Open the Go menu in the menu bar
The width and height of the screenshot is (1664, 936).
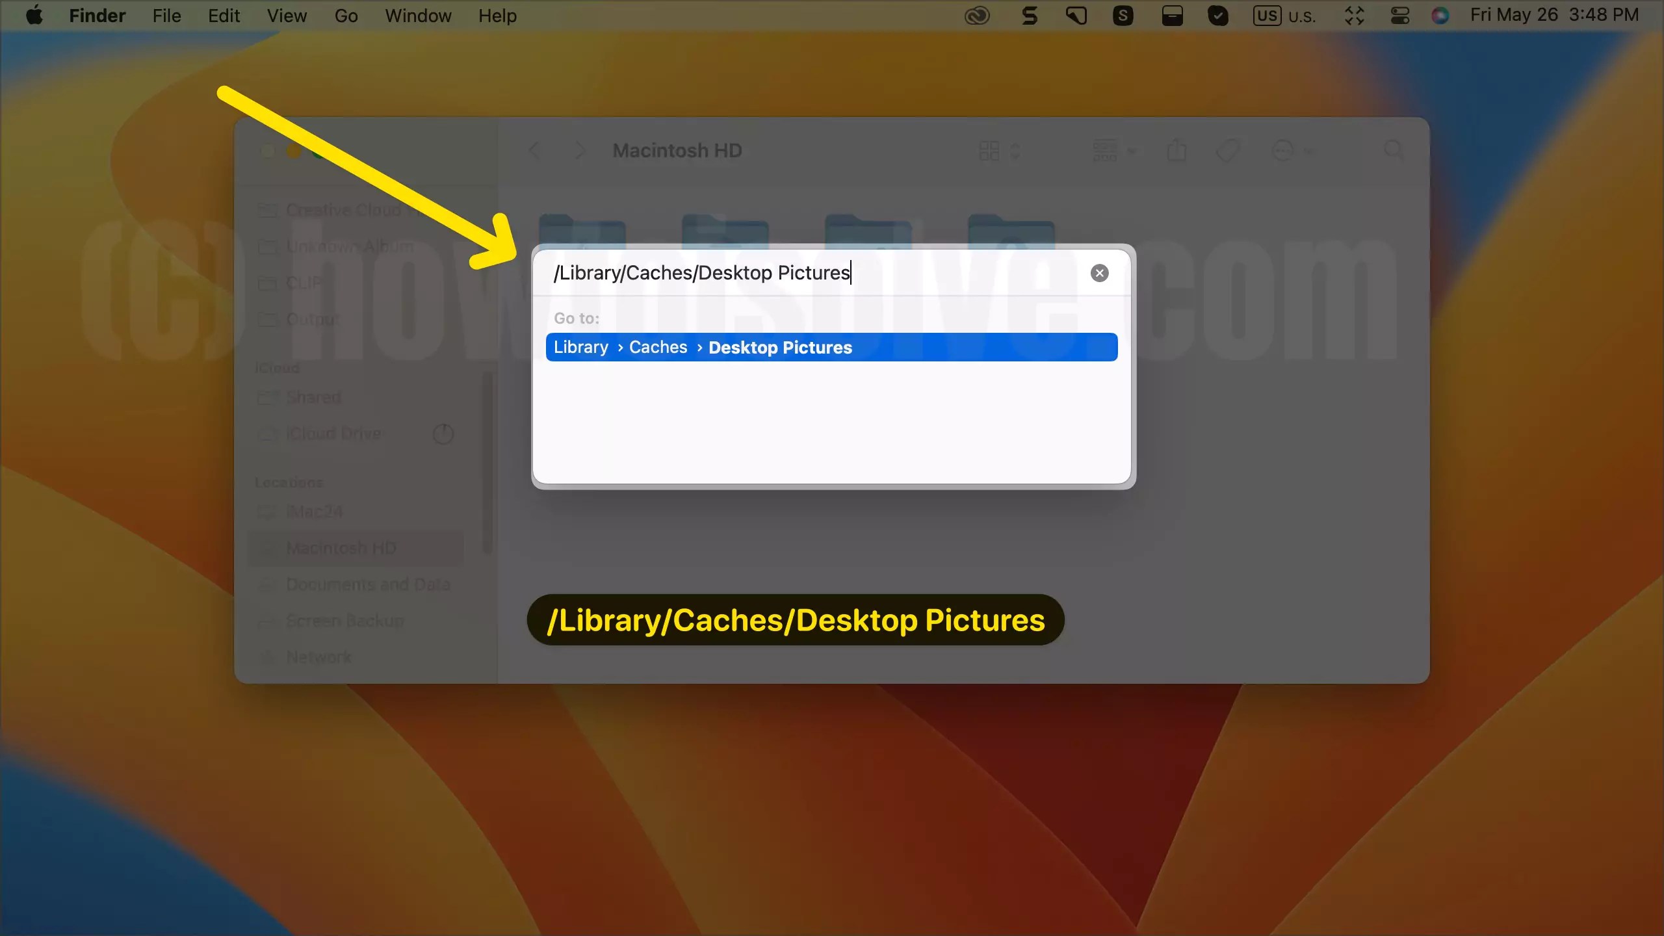click(345, 15)
